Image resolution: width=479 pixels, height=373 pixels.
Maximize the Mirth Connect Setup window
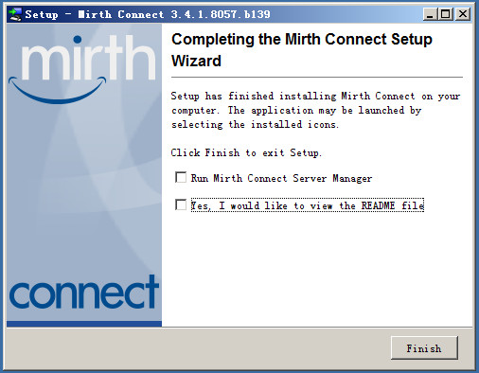point(446,14)
